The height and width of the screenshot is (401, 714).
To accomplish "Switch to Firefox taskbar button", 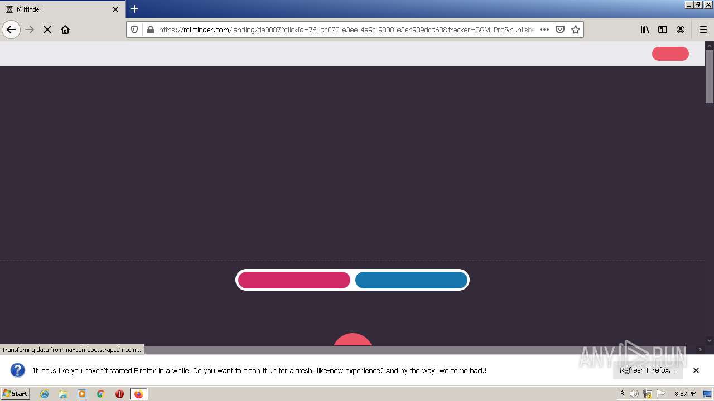I will pos(138,394).
